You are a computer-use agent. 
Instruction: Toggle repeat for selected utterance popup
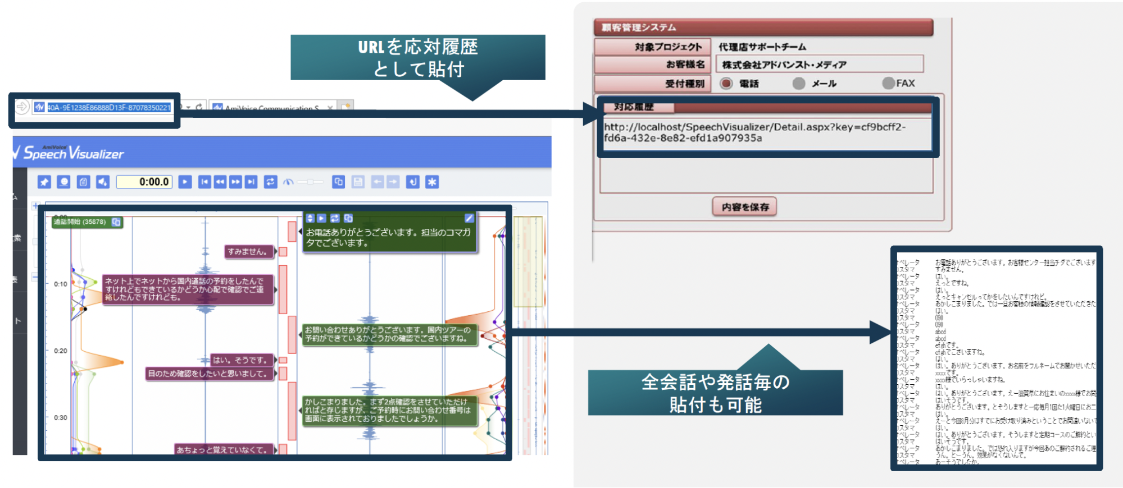pos(335,218)
